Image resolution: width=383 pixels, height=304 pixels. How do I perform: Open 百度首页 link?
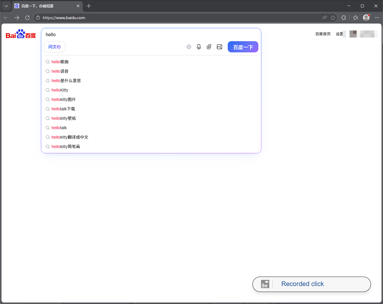[x=323, y=34]
